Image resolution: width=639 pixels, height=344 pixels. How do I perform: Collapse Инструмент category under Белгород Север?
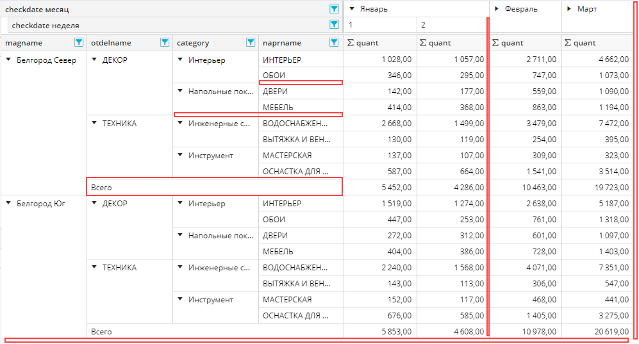181,156
